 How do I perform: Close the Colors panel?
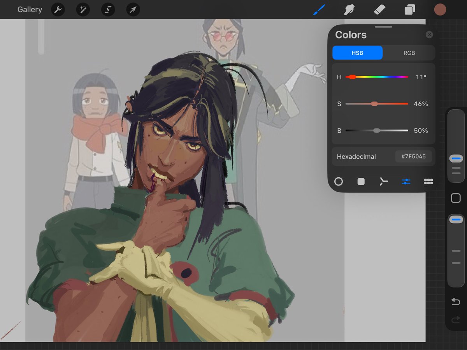429,35
